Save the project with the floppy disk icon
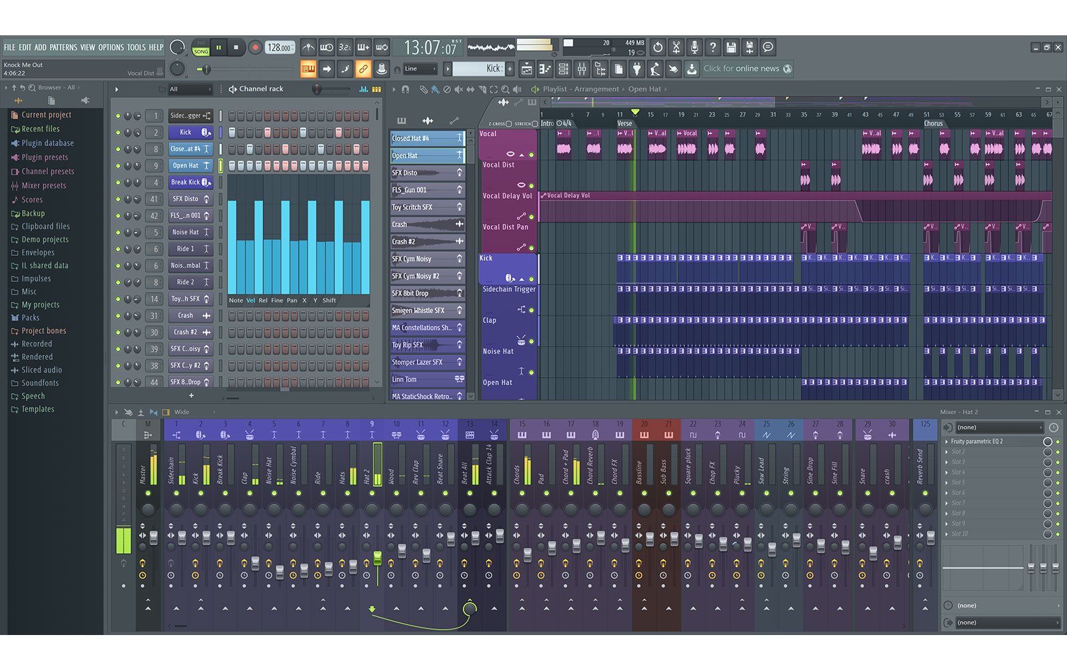Image resolution: width=1067 pixels, height=671 pixels. tap(731, 47)
